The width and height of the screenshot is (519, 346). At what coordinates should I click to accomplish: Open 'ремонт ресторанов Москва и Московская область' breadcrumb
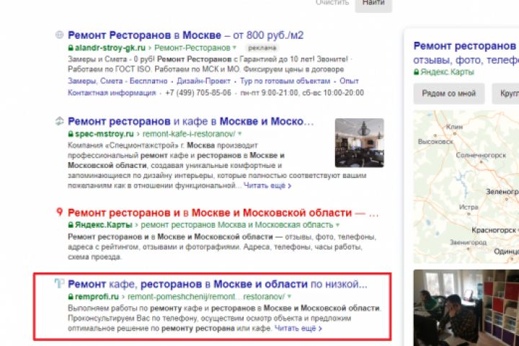click(x=237, y=225)
